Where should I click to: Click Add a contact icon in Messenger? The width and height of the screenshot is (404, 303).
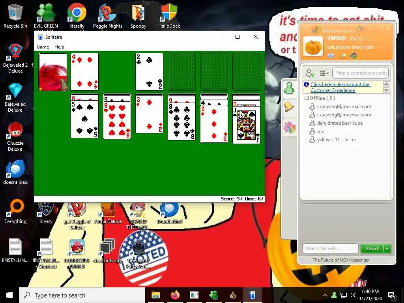tap(310, 73)
